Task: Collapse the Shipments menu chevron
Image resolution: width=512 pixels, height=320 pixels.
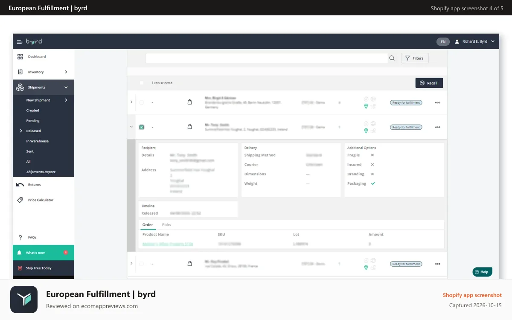Action: pos(66,87)
